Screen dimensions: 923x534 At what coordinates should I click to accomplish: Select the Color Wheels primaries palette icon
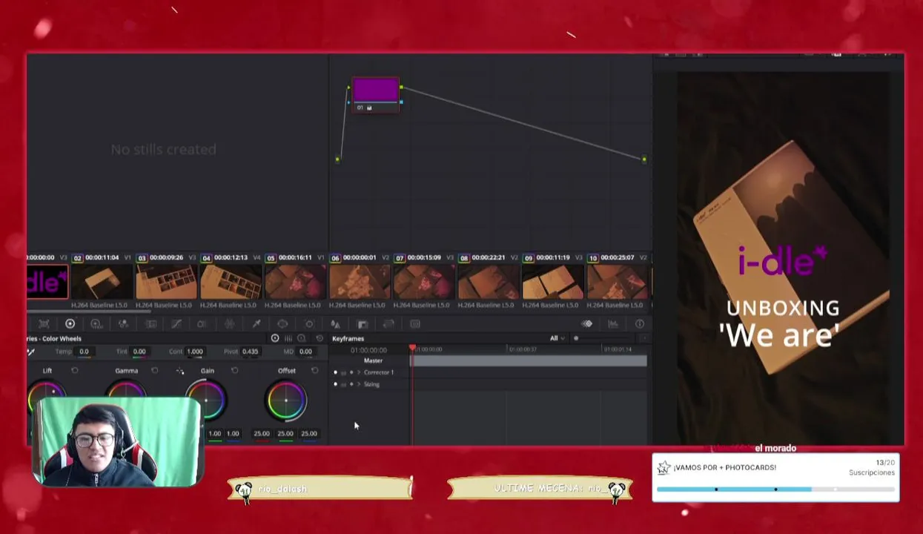70,324
